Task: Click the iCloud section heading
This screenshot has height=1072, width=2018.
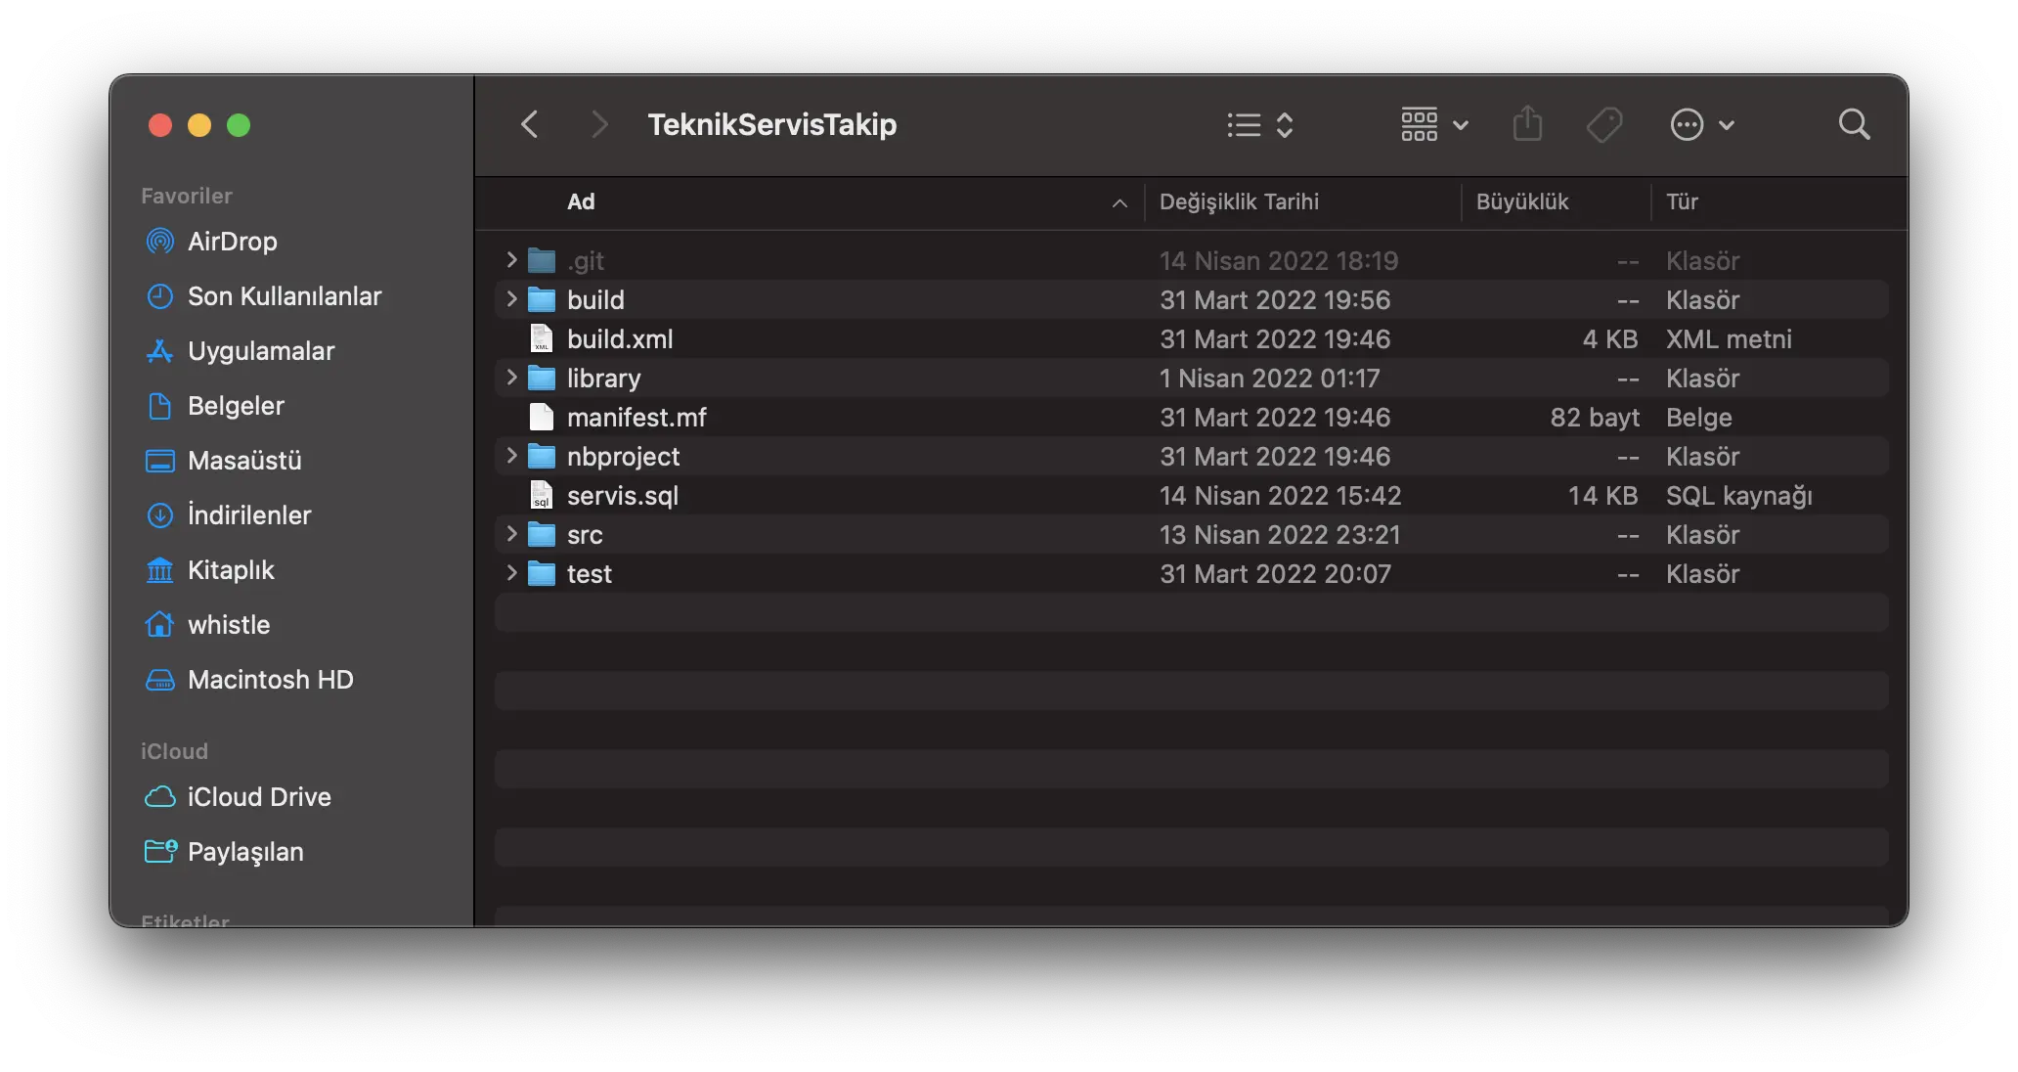Action: (174, 751)
